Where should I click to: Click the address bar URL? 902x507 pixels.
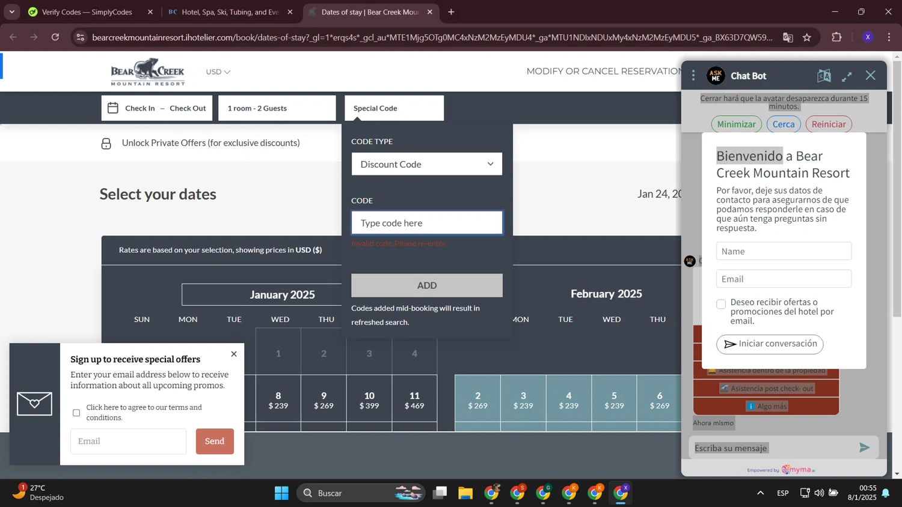(432, 37)
